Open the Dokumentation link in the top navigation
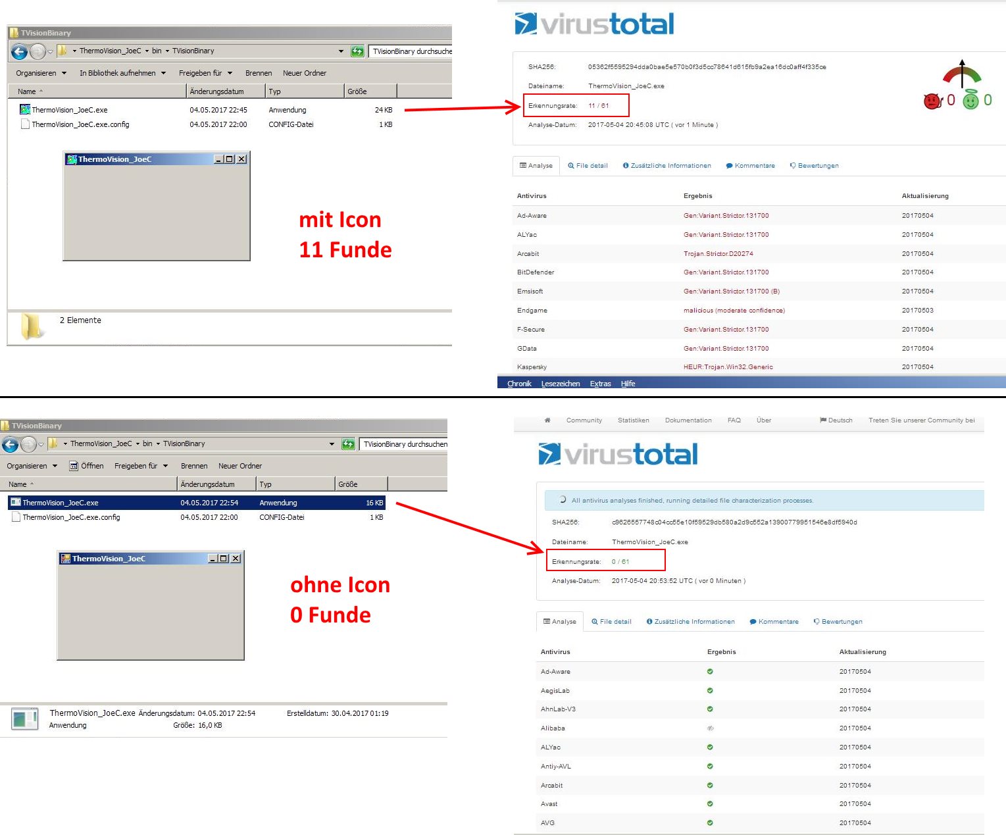The height and width of the screenshot is (835, 1006). coord(688,420)
